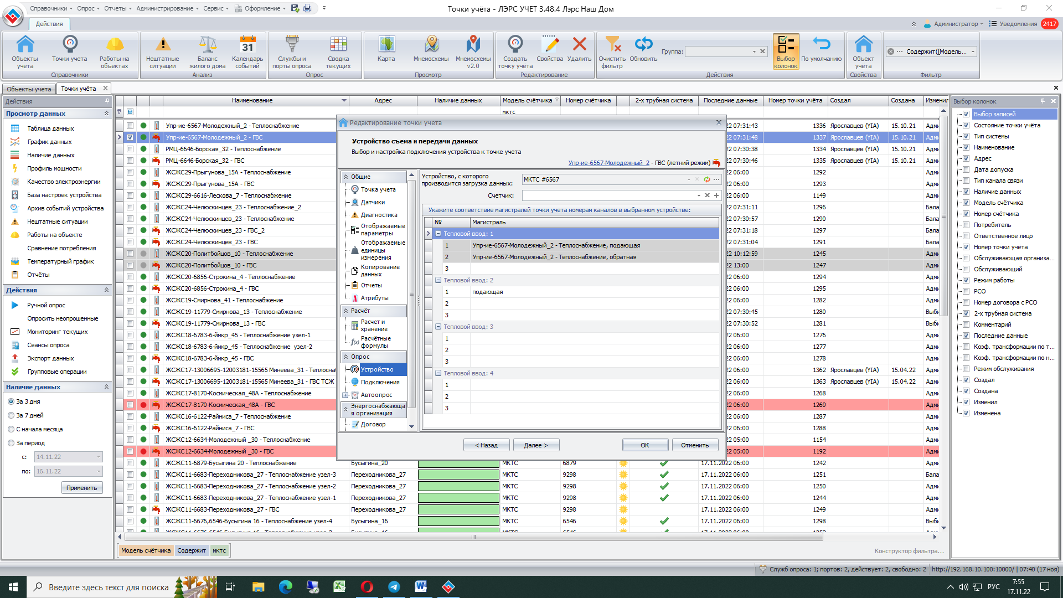Collapse Расчёт section in dialog tree

pyautogui.click(x=346, y=311)
